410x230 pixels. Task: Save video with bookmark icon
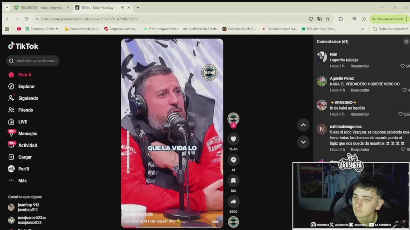[233, 181]
